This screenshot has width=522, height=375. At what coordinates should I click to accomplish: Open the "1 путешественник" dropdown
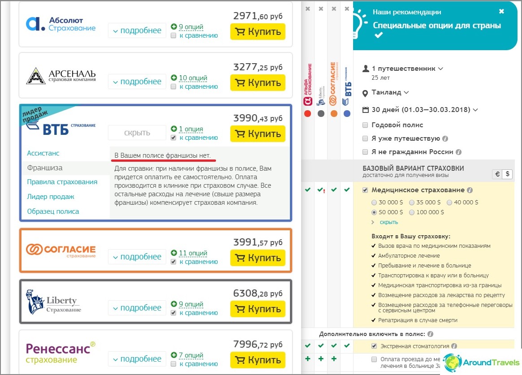tap(407, 69)
